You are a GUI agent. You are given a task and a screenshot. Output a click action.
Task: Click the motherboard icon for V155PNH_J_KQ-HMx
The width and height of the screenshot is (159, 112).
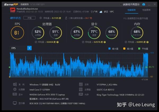point(81,84)
